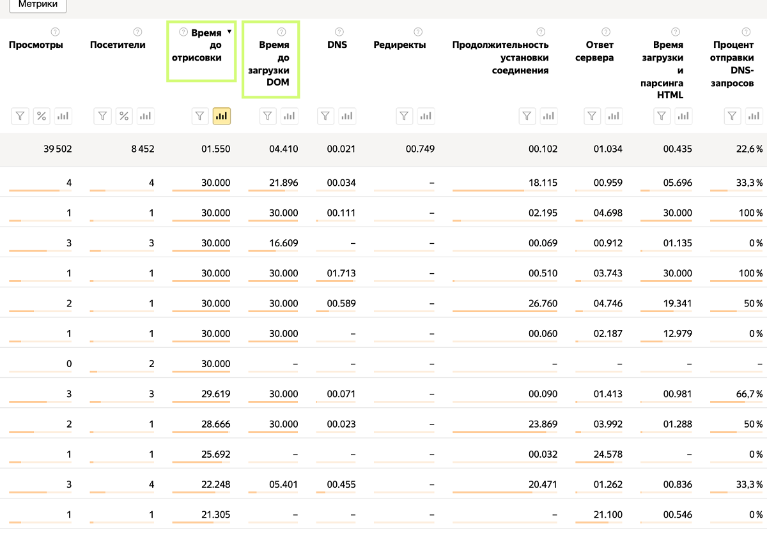Image resolution: width=767 pixels, height=533 pixels.
Task: Click the Ответ сервера column header
Action: [599, 51]
